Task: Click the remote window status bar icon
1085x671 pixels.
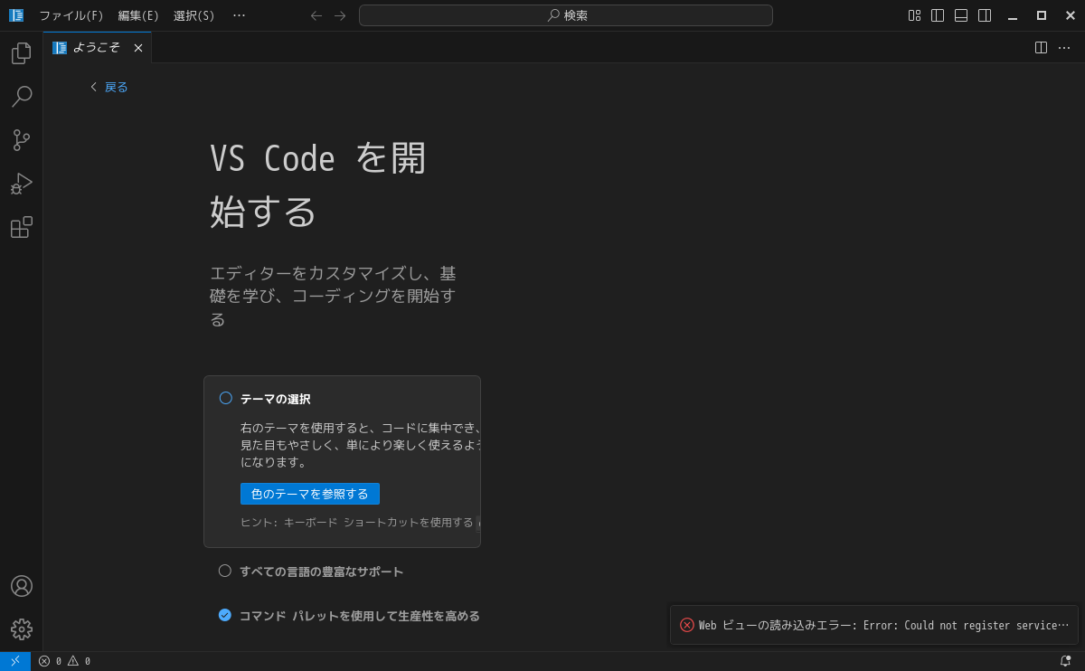Action: 15,661
